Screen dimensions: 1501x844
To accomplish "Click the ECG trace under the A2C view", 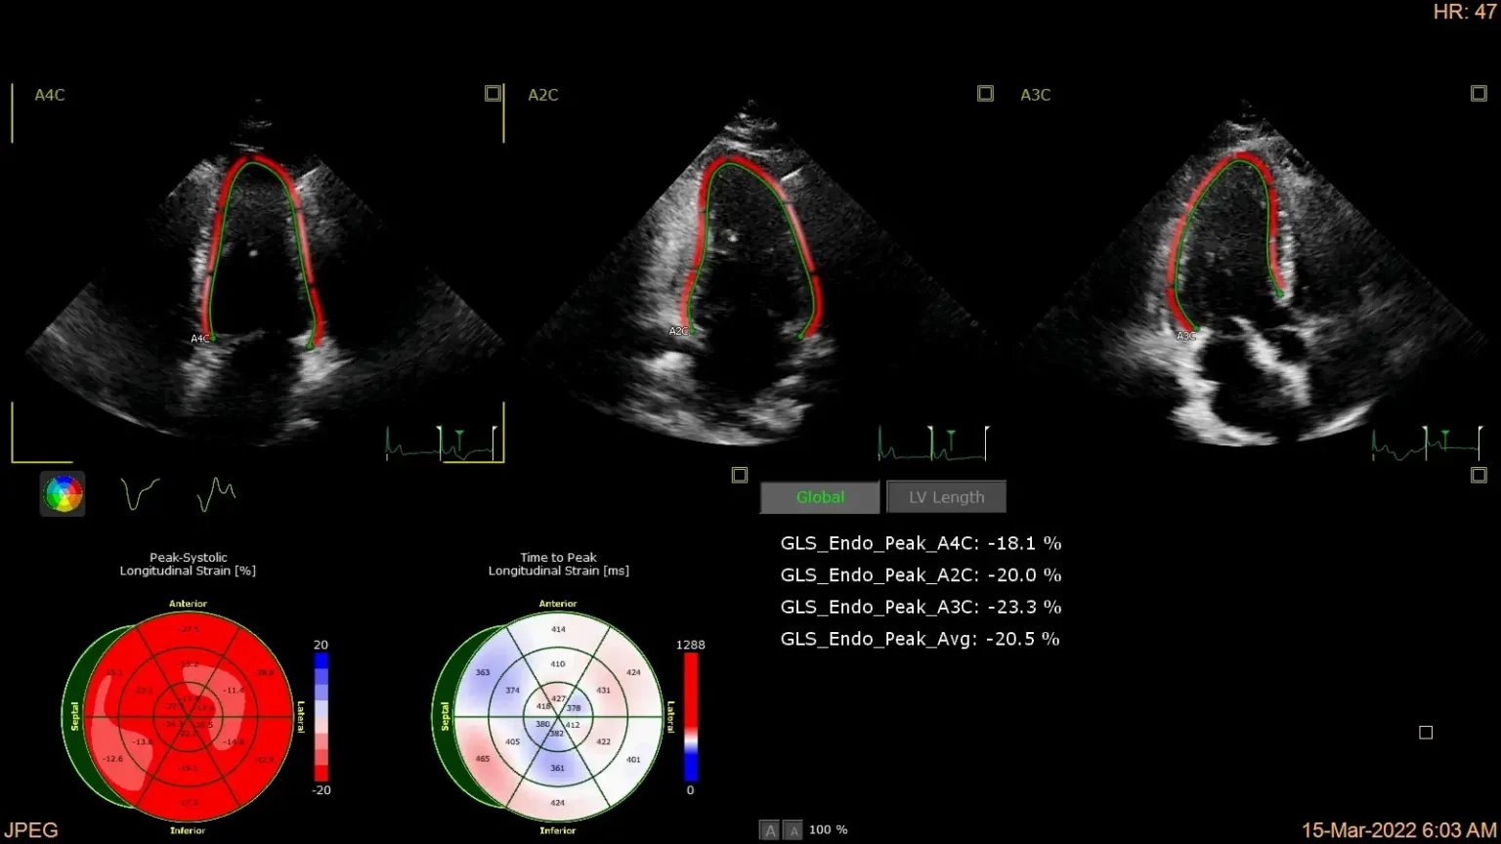I will coord(931,443).
